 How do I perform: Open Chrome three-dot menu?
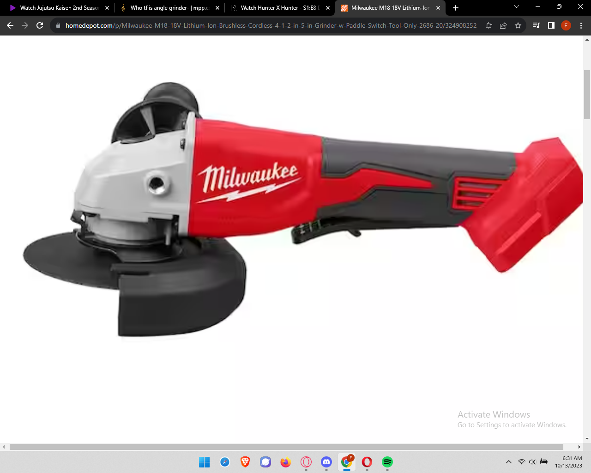click(581, 25)
